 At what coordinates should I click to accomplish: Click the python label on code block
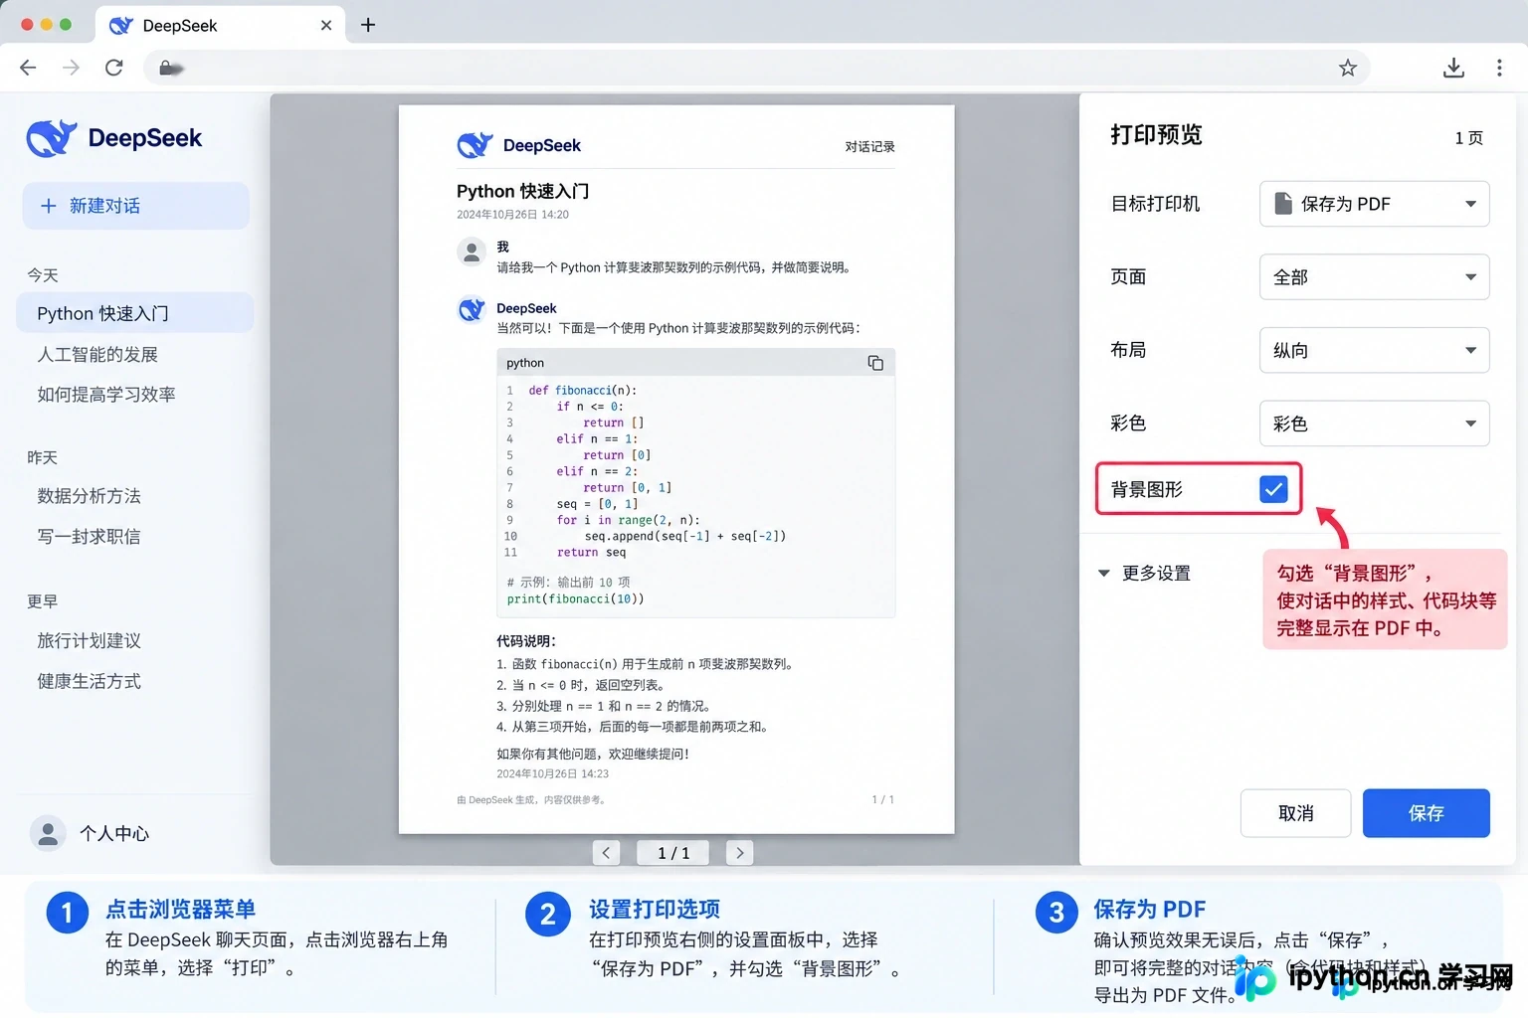click(525, 363)
